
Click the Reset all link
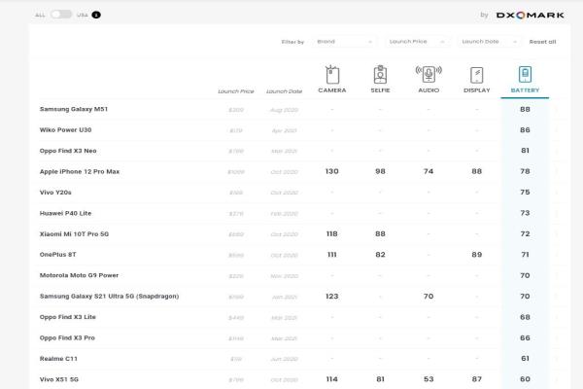coord(542,42)
